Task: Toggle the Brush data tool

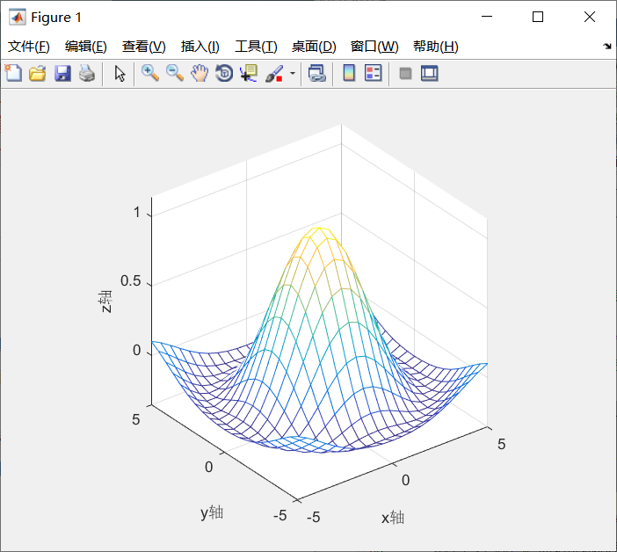Action: point(274,73)
